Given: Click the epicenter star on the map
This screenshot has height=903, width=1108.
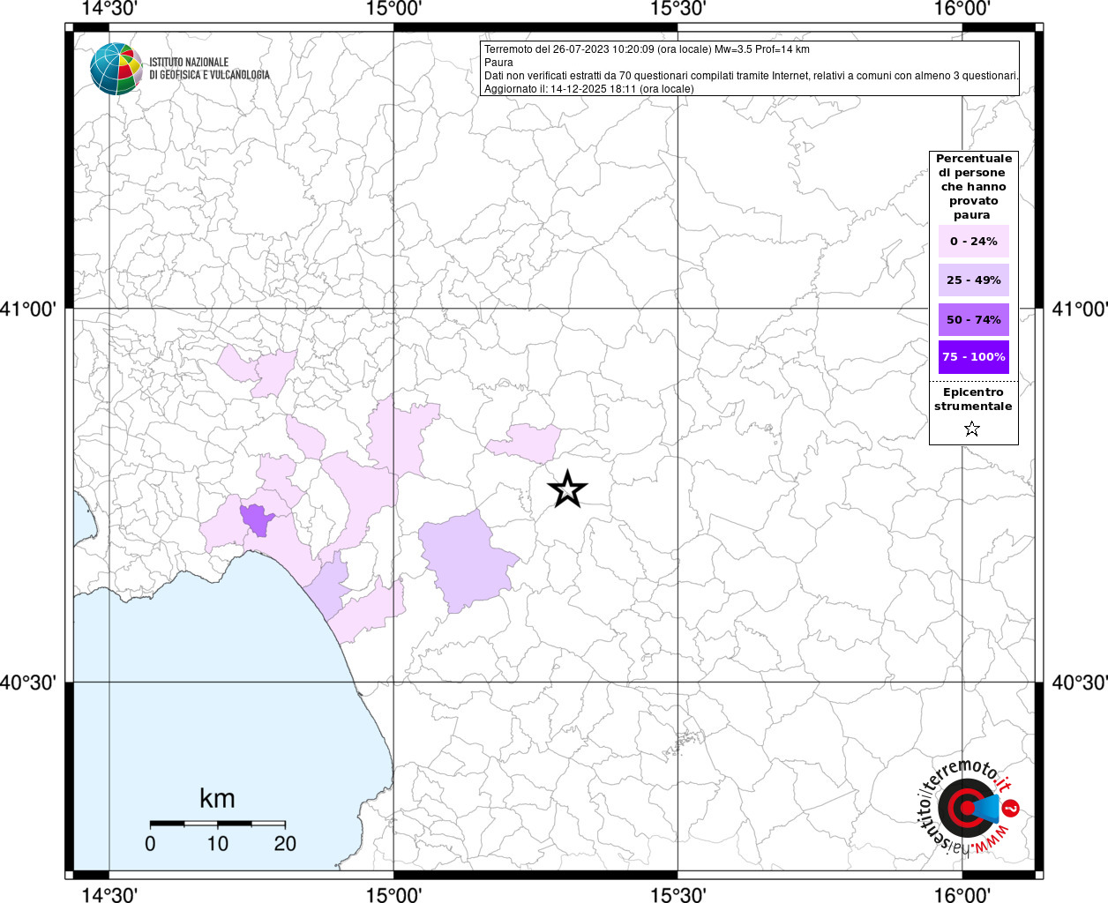Looking at the screenshot, I should [x=567, y=489].
